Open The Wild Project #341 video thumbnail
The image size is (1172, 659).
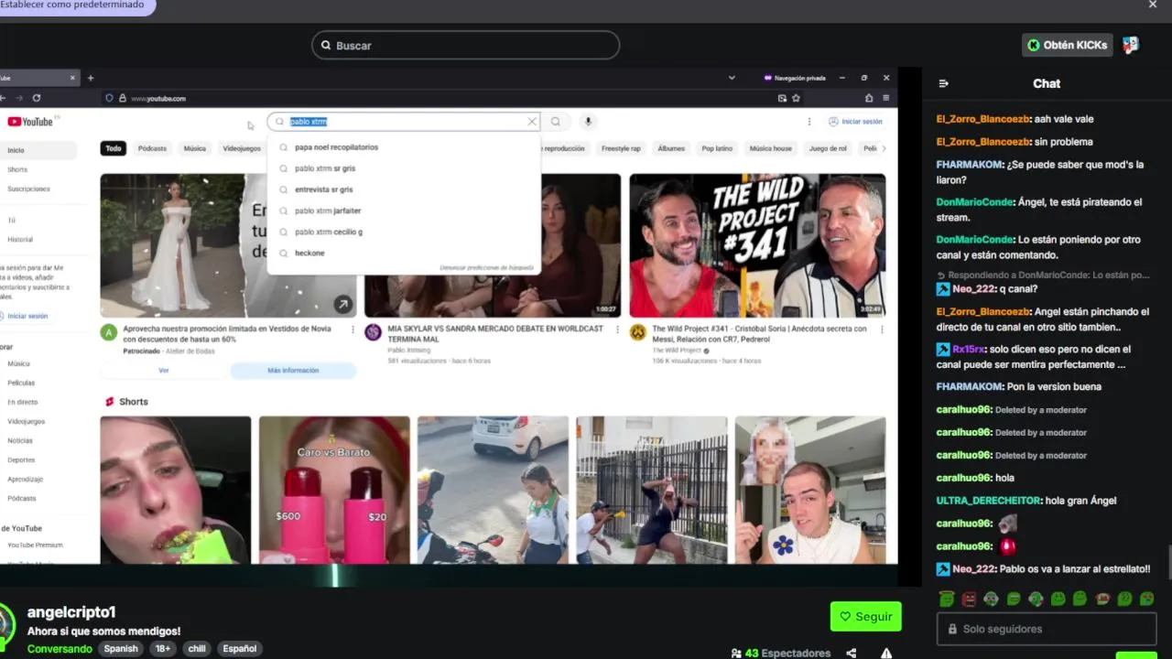[757, 245]
